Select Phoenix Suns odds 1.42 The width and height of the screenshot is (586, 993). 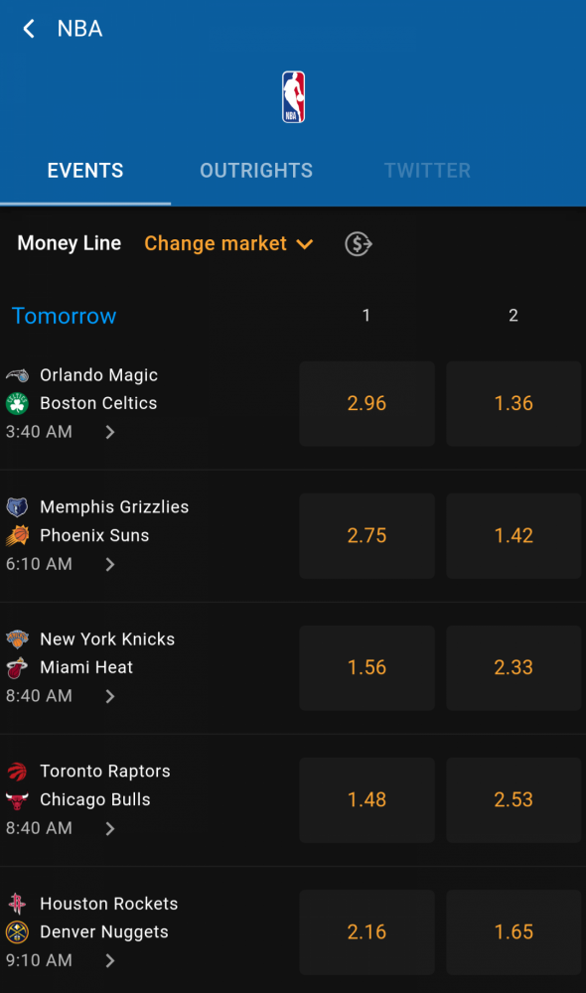click(513, 536)
